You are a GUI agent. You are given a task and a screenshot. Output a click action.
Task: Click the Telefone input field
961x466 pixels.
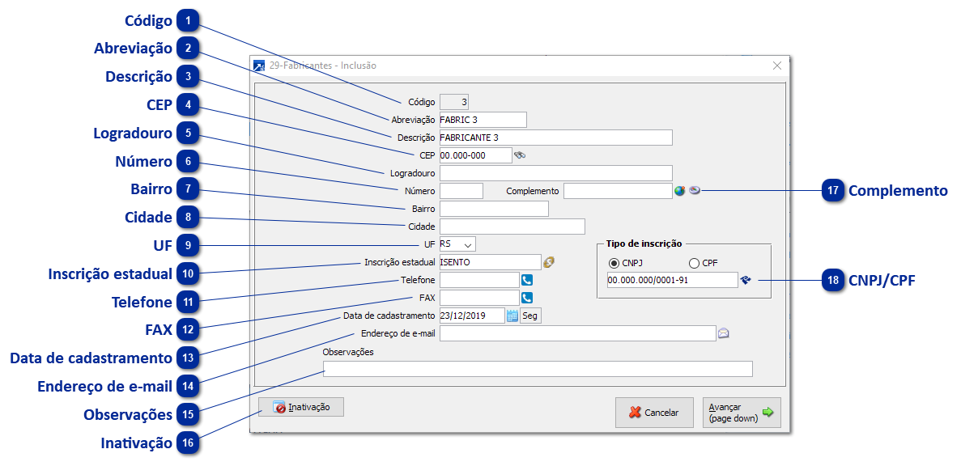(478, 280)
